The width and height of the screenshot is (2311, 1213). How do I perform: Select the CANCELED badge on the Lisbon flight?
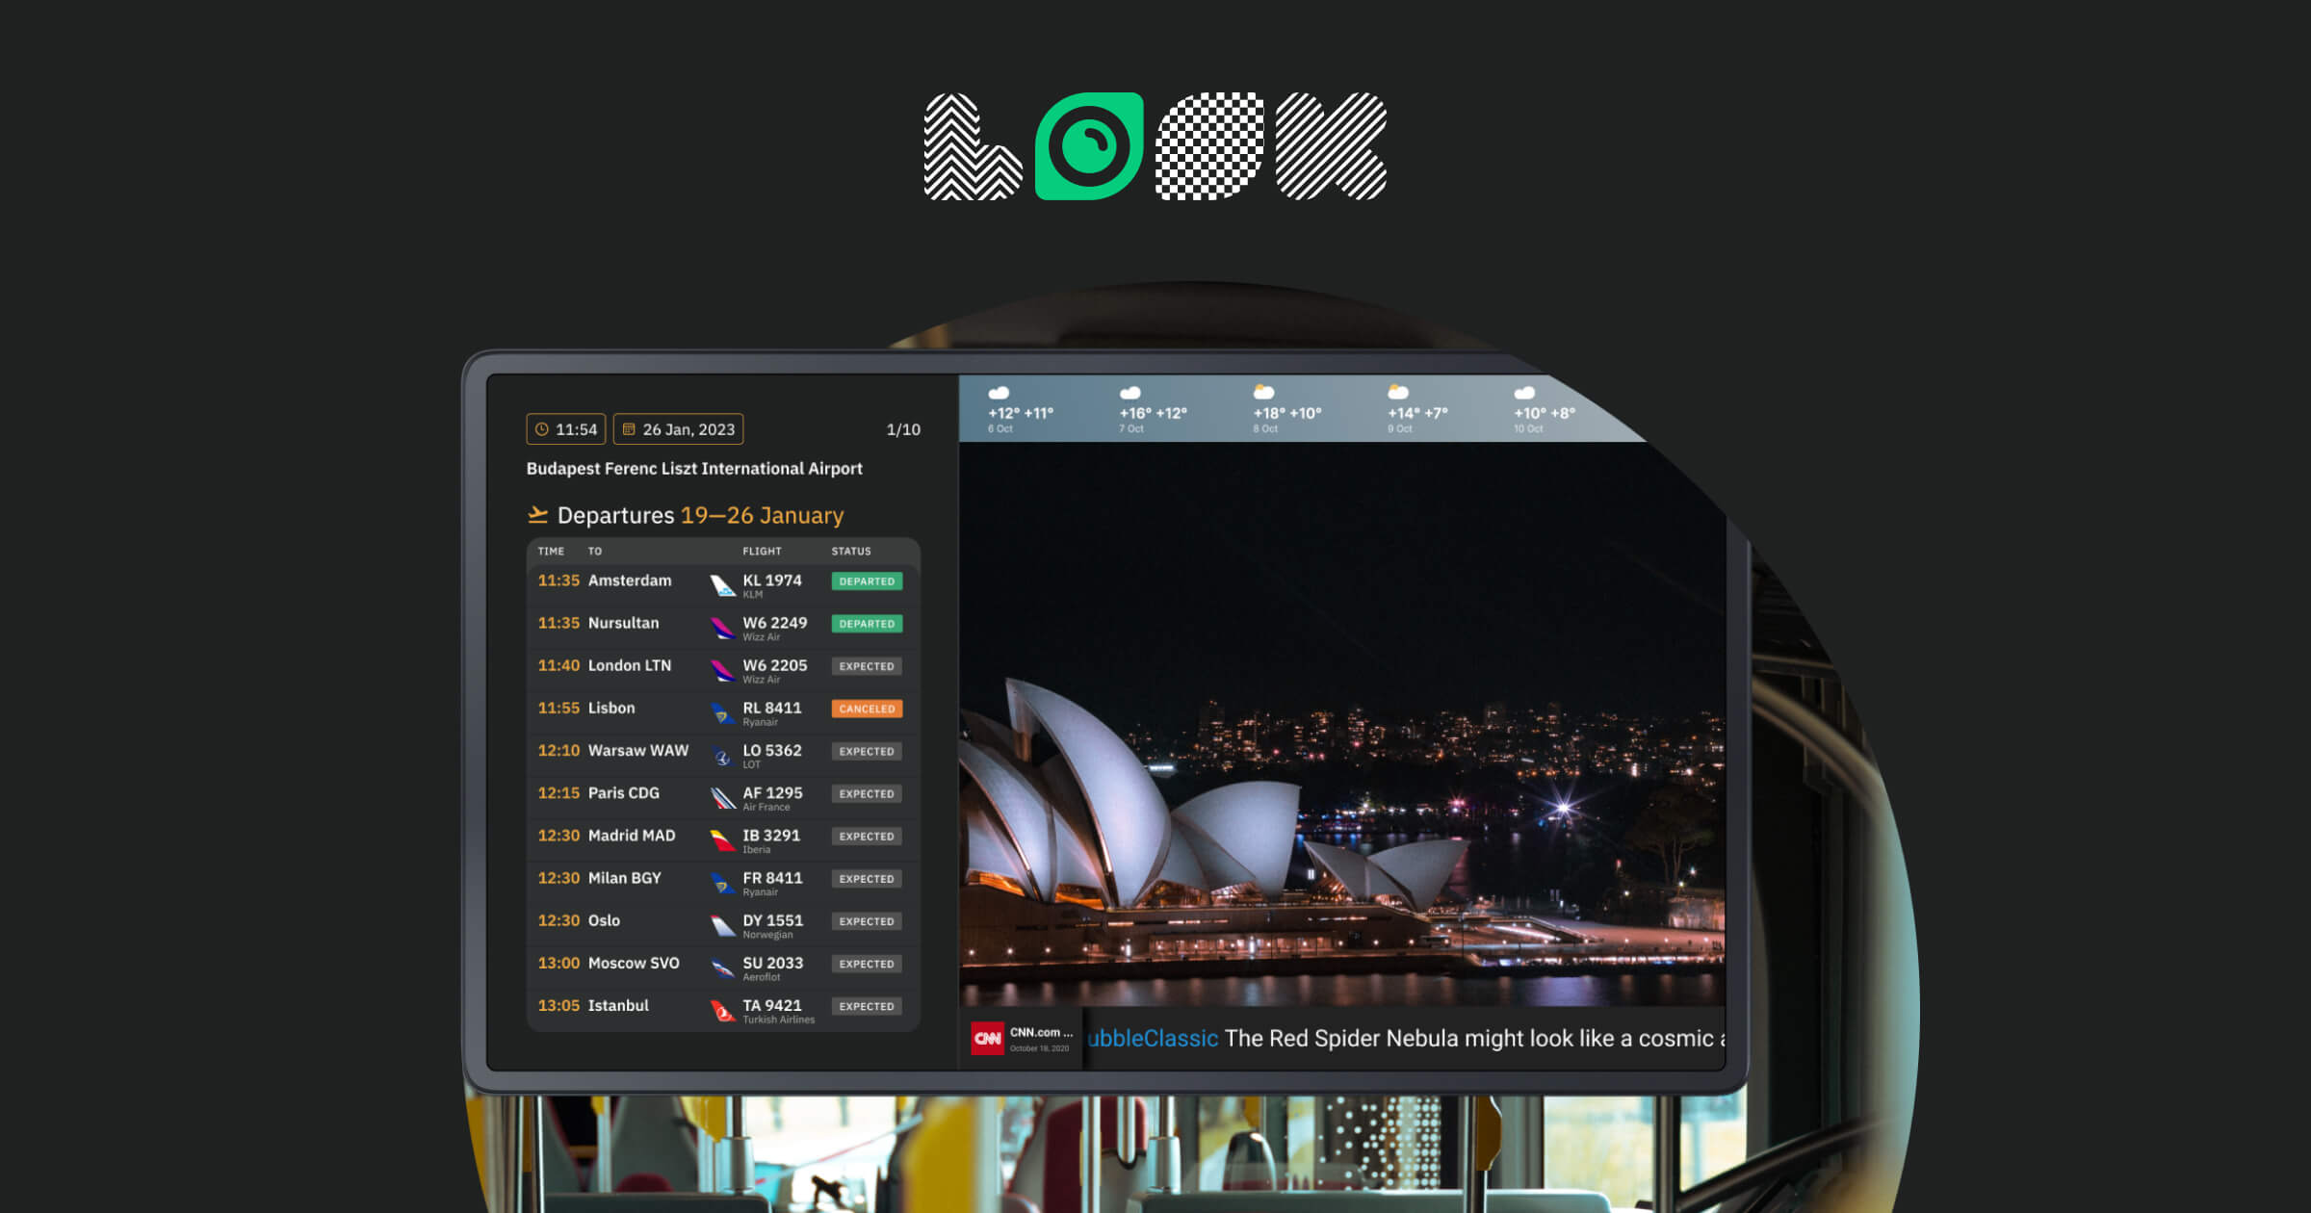coord(866,709)
